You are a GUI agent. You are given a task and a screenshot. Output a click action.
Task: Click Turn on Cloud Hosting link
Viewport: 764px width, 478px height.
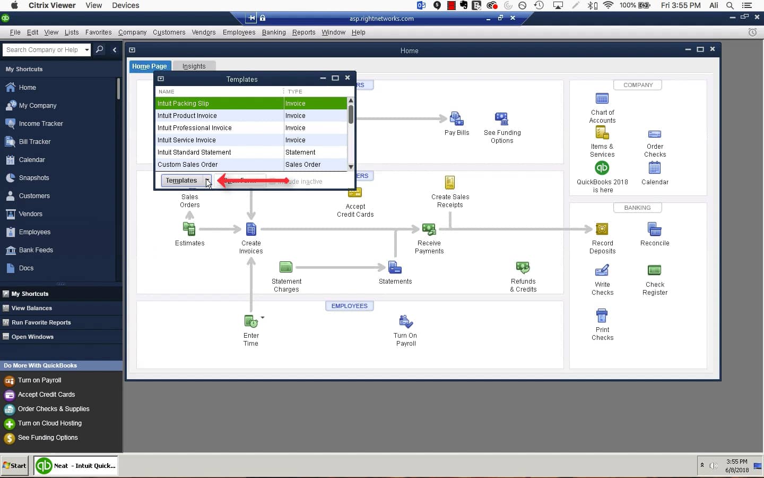point(50,423)
